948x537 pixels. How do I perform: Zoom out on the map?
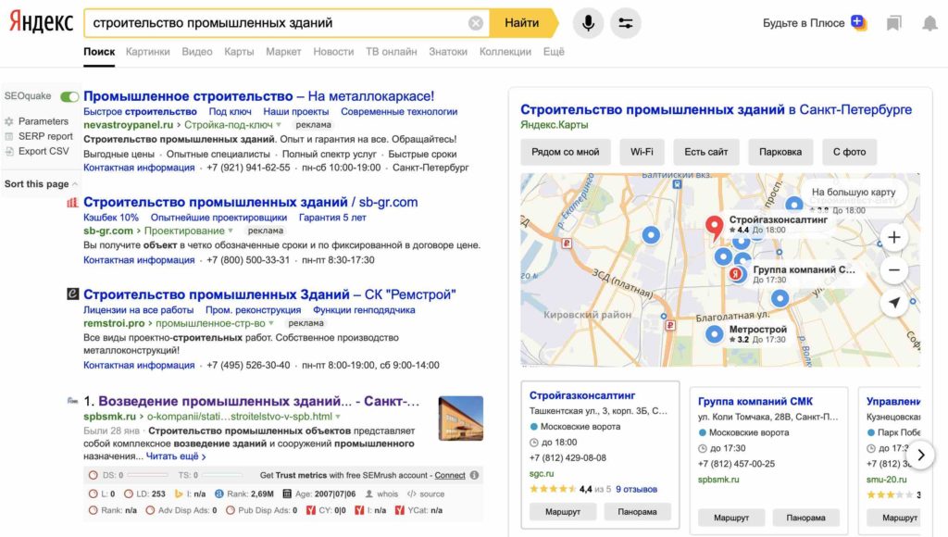click(x=894, y=270)
